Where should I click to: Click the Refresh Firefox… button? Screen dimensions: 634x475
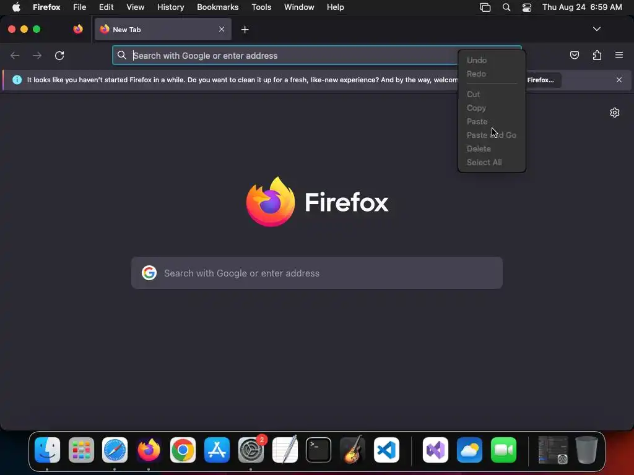click(x=542, y=80)
